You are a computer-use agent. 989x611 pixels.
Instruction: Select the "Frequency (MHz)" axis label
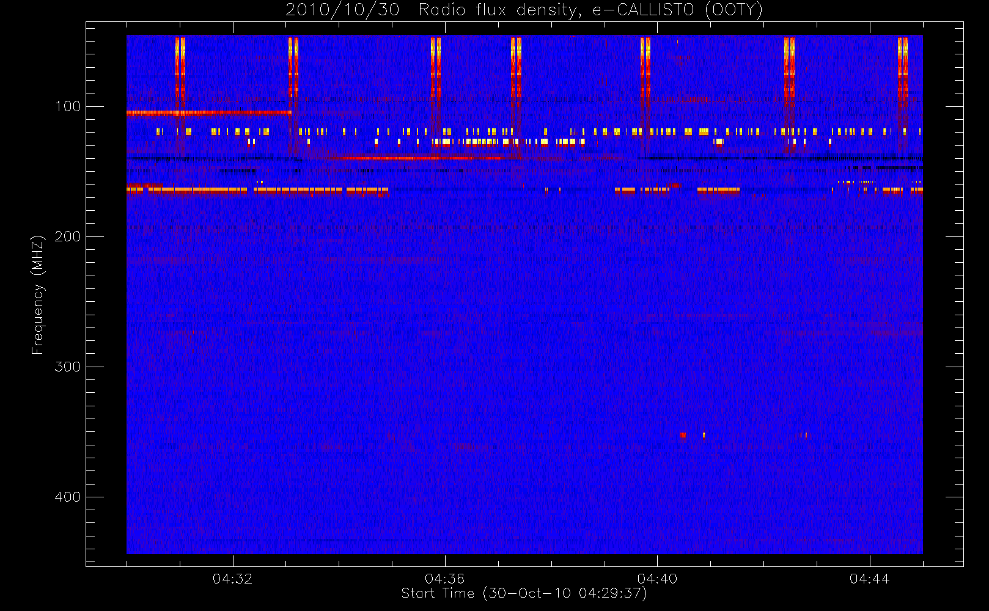(38, 295)
